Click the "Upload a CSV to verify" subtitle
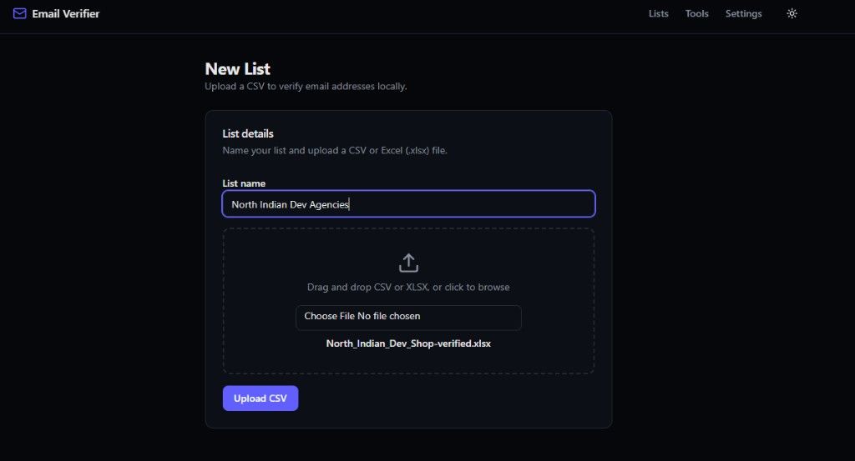Image resolution: width=855 pixels, height=461 pixels. tap(306, 86)
